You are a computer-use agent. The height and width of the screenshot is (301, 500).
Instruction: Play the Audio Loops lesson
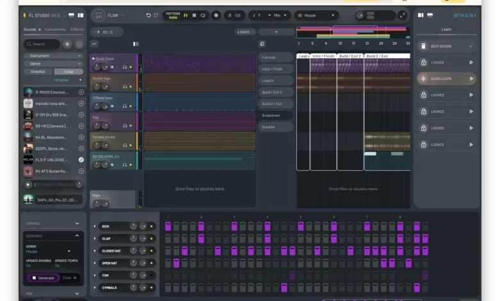pyautogui.click(x=471, y=79)
